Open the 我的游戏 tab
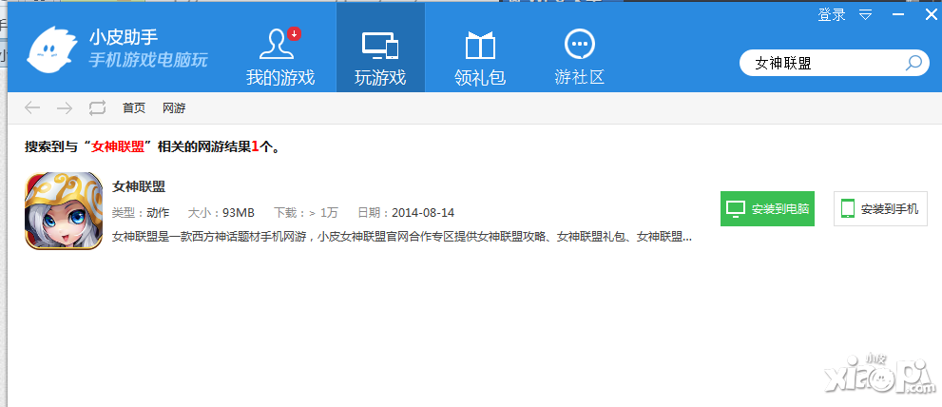Viewport: 942px width, 407px height. [x=279, y=57]
